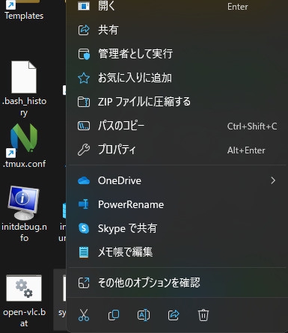Click the share icon beside 共有
288x333 pixels.
click(84, 30)
